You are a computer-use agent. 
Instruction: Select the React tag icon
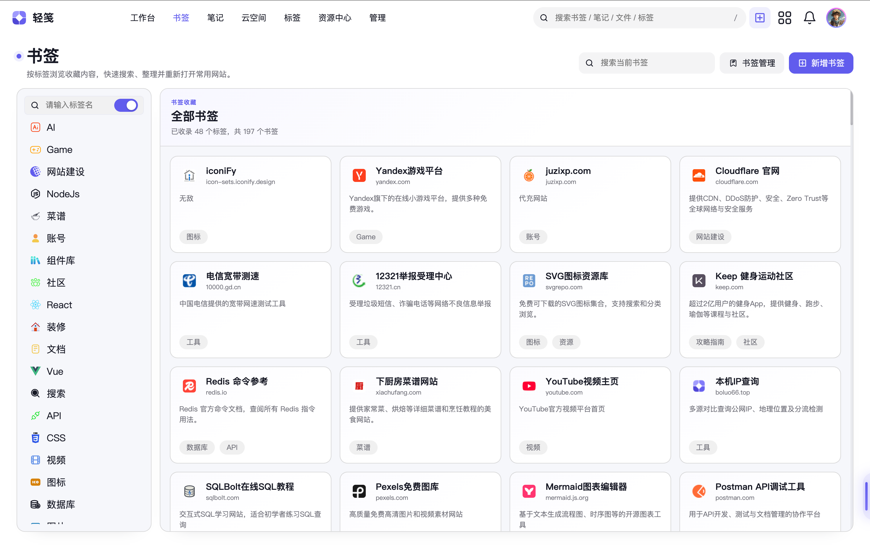(x=36, y=305)
